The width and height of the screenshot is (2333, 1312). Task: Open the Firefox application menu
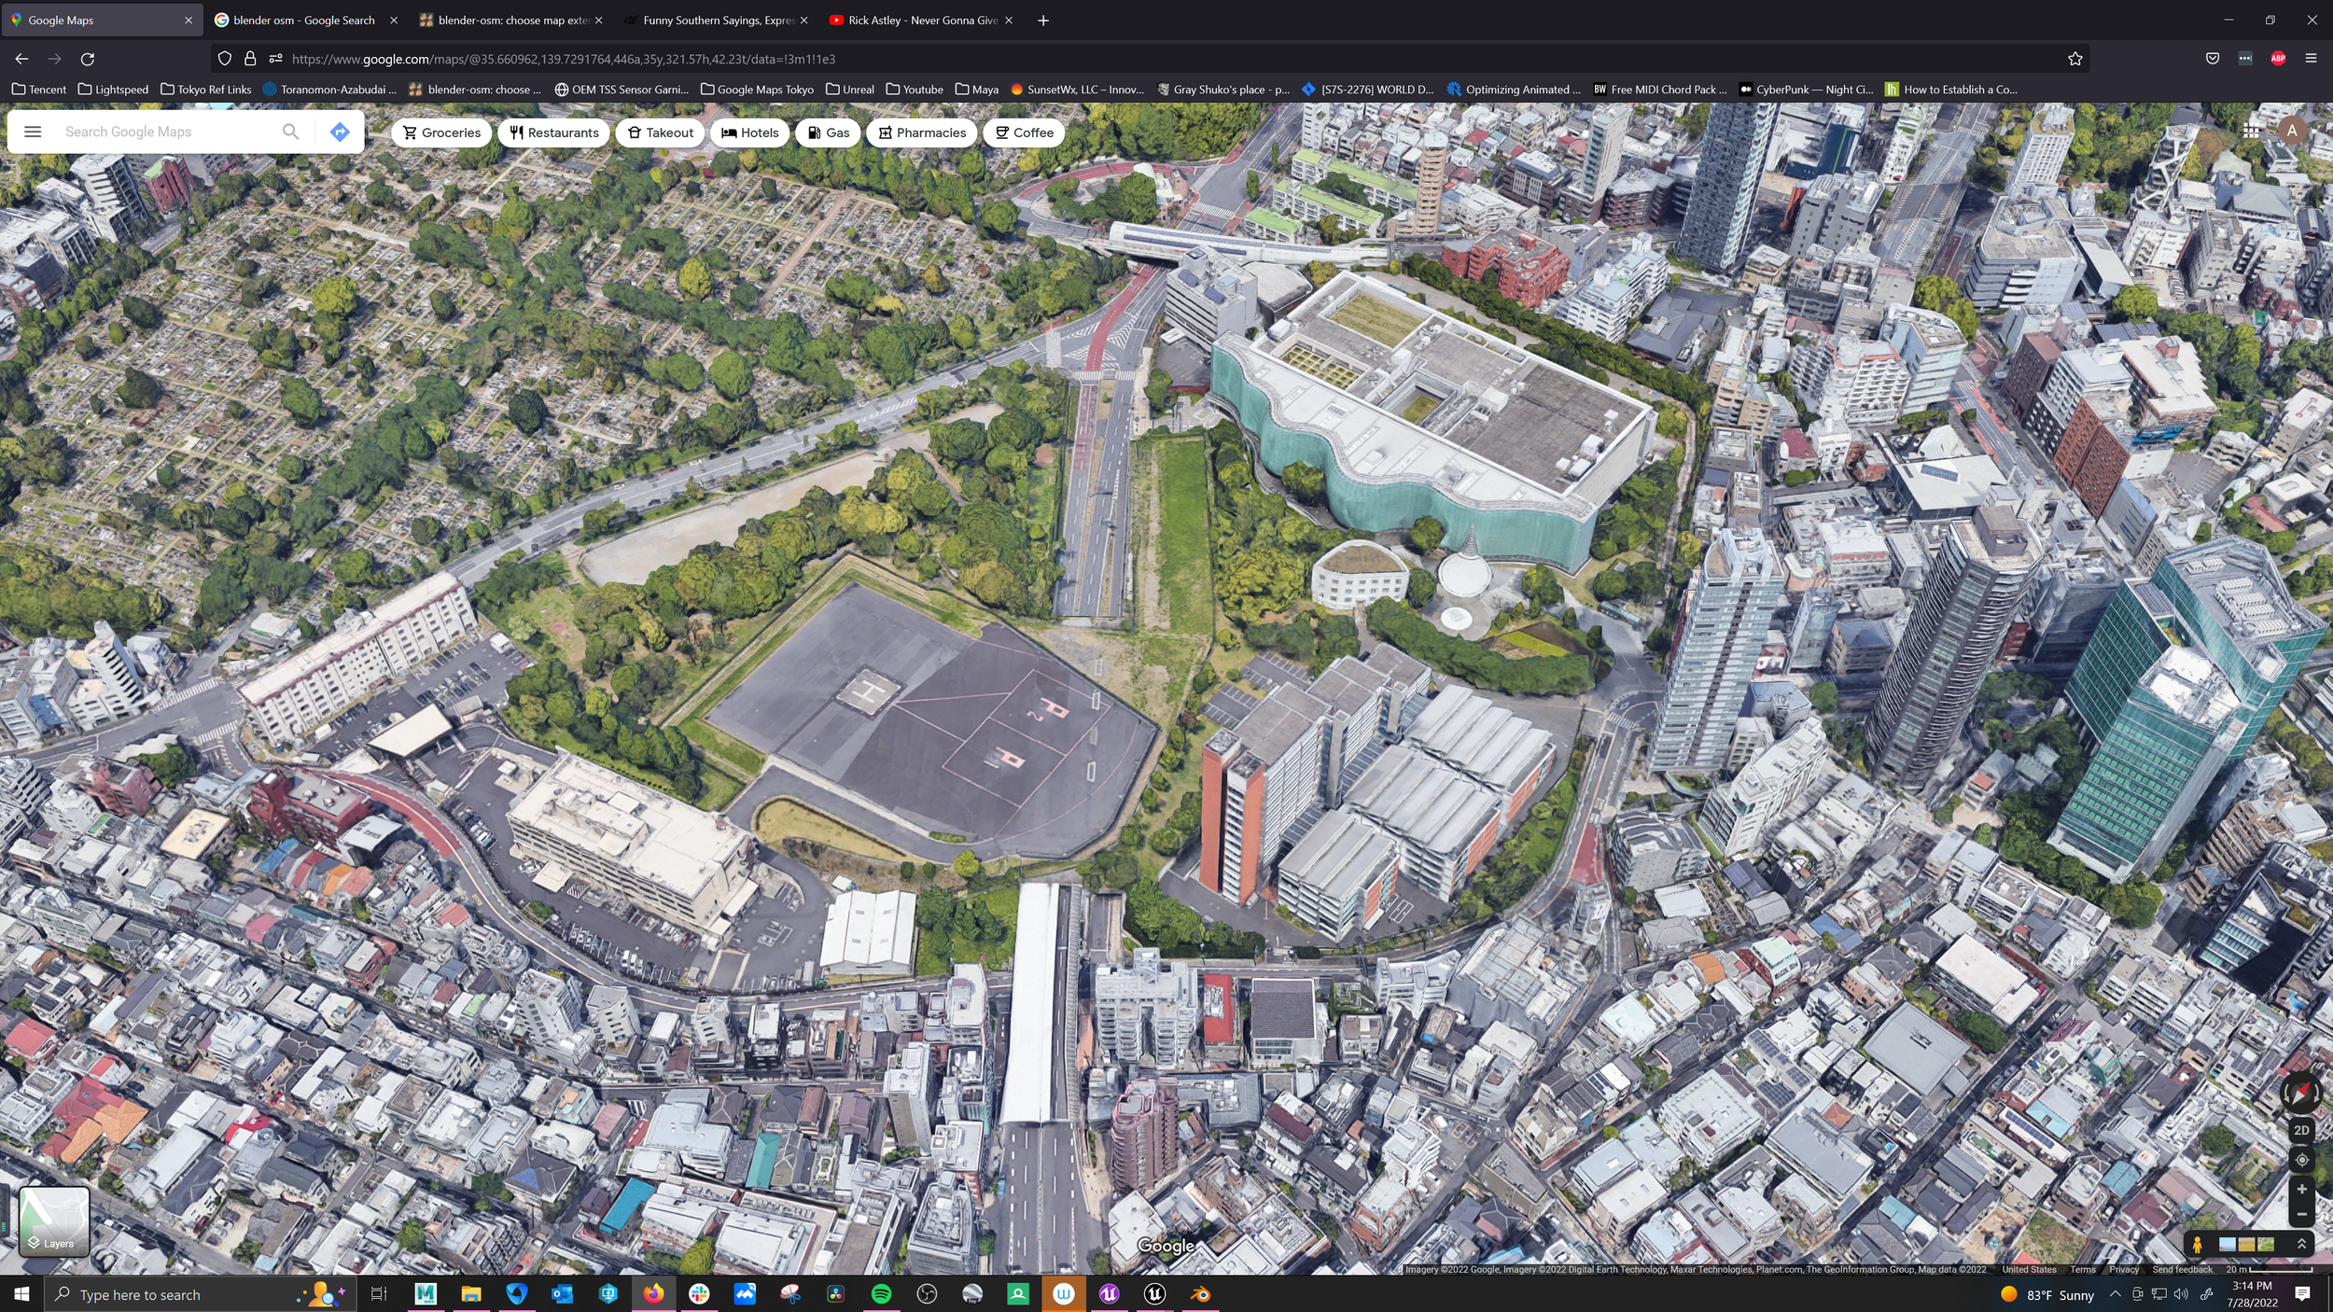[2311, 59]
